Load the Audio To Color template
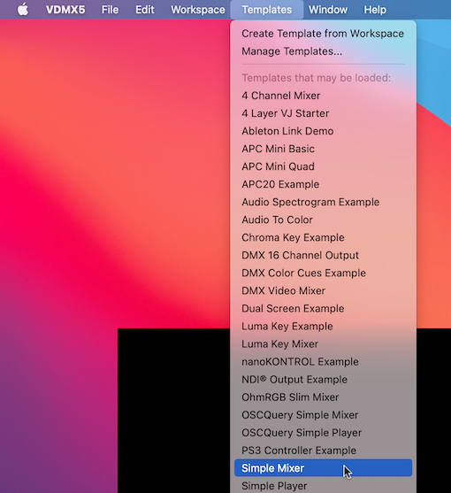Image resolution: width=451 pixels, height=493 pixels. coord(323,220)
